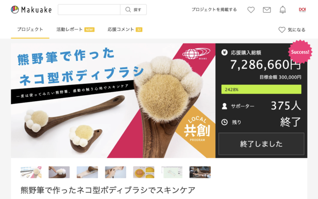Select second thumbnail with finger touching brush

pyautogui.click(x=59, y=172)
